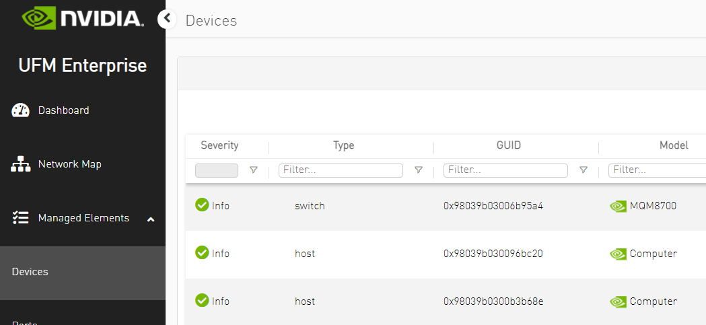This screenshot has height=325, width=706.
Task: Collapse the Managed Elements menu chevron
Action: pos(150,219)
